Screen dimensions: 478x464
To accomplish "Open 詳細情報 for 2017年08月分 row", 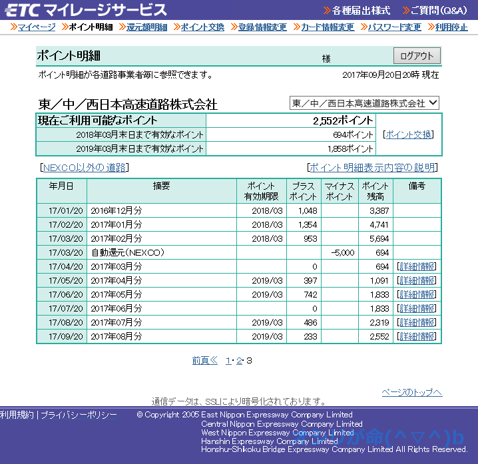I will tap(417, 337).
